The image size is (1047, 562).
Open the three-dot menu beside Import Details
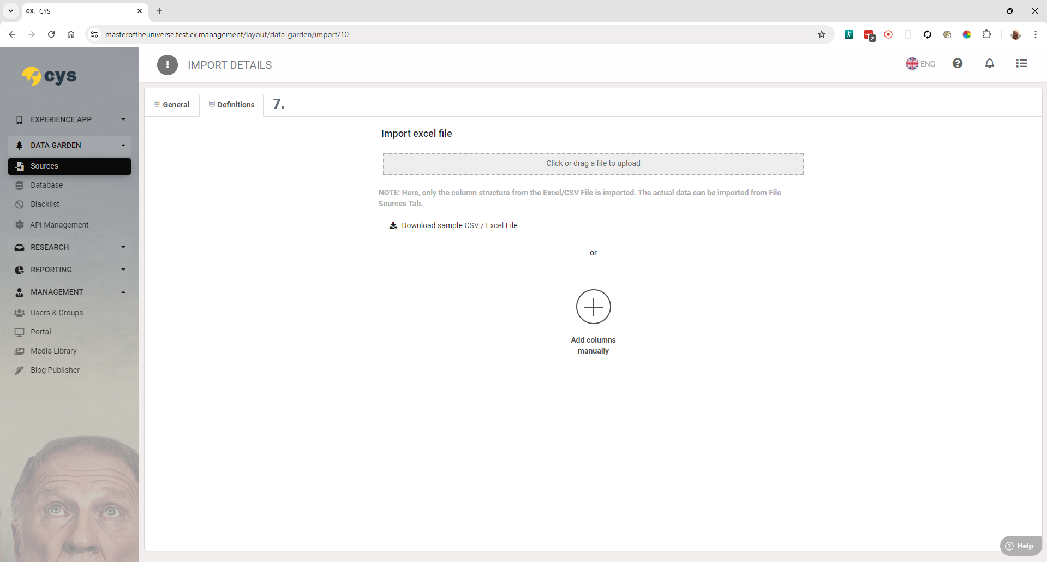point(167,65)
